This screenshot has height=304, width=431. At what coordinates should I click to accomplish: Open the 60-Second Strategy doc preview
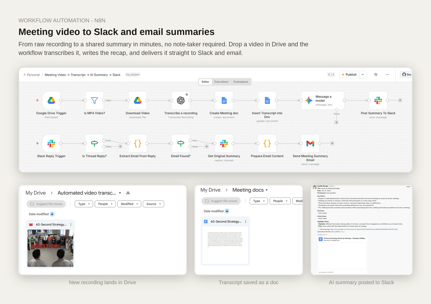[x=225, y=245]
